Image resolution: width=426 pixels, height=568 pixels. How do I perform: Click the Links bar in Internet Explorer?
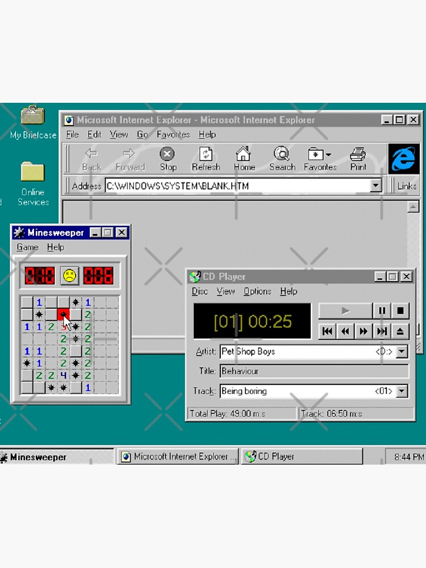[x=407, y=186]
